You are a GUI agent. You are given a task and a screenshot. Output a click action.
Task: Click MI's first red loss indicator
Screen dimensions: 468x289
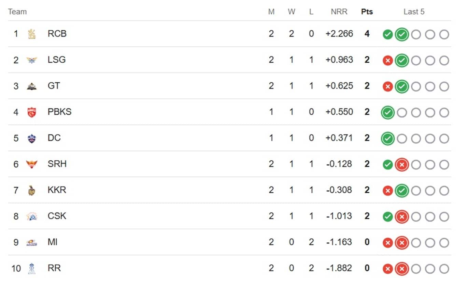[387, 243]
